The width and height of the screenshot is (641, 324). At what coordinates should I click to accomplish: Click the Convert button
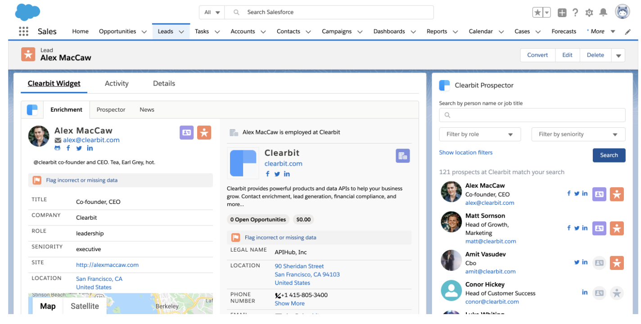[537, 55]
